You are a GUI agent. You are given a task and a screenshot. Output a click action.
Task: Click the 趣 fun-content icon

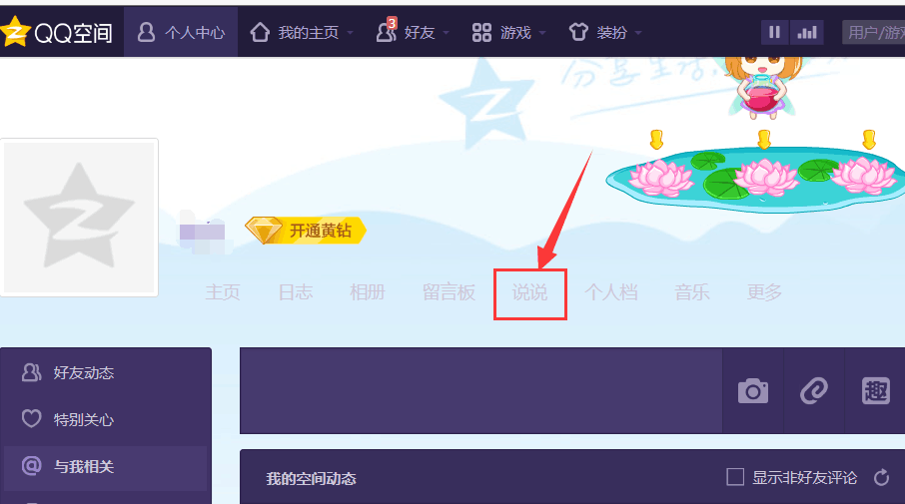pos(876,391)
